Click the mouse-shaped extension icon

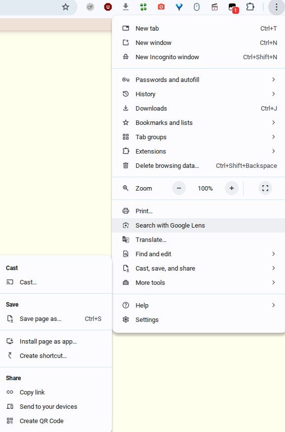tap(197, 7)
